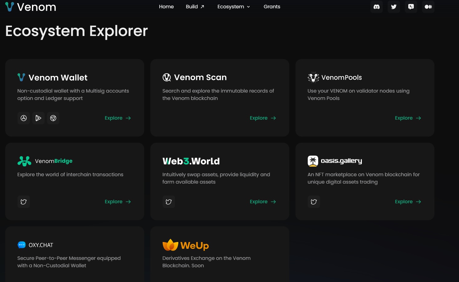This screenshot has width=459, height=282.
Task: Click 'Explore the world of interchain transactions' text
Action: point(70,174)
